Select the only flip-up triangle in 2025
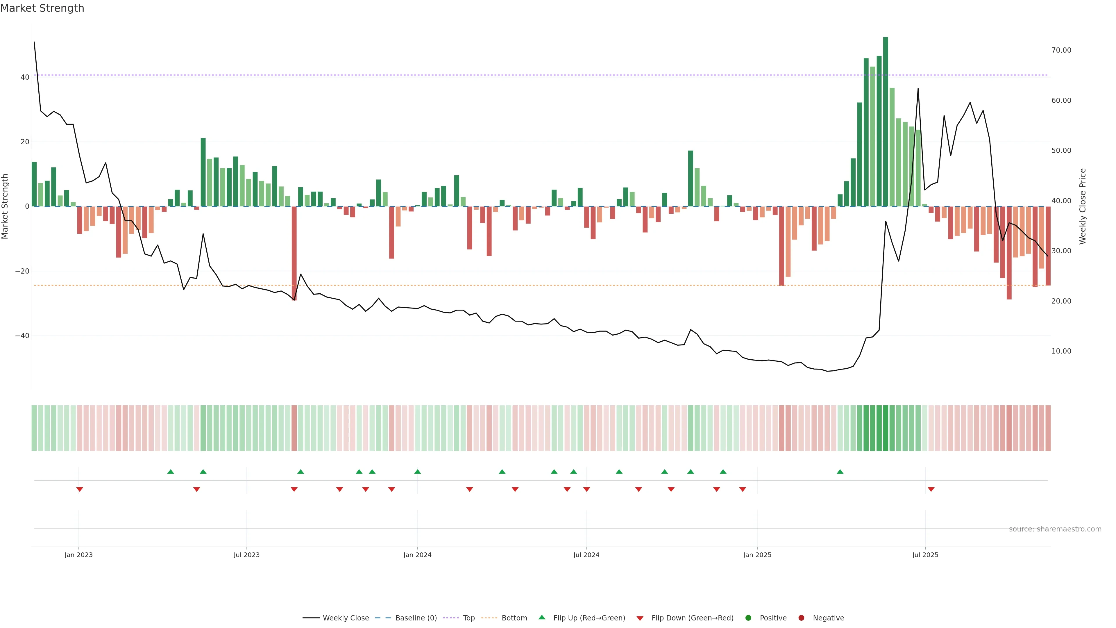Screen dimensions: 1116x628 click(840, 472)
